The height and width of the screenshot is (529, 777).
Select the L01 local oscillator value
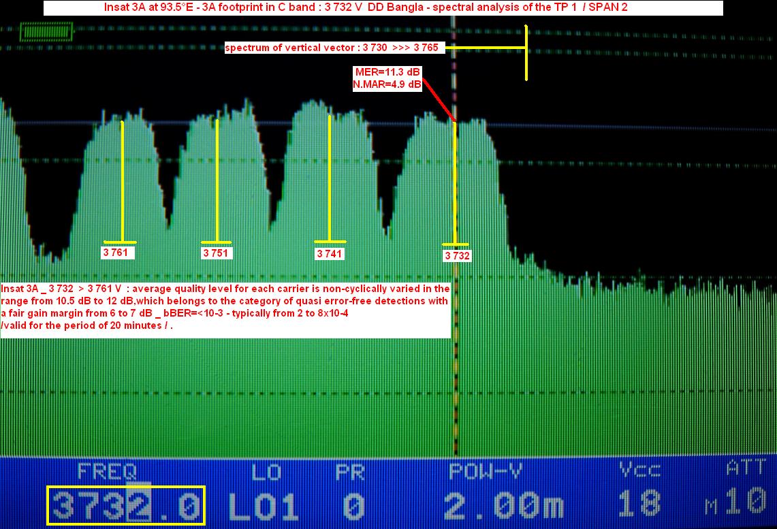(263, 507)
